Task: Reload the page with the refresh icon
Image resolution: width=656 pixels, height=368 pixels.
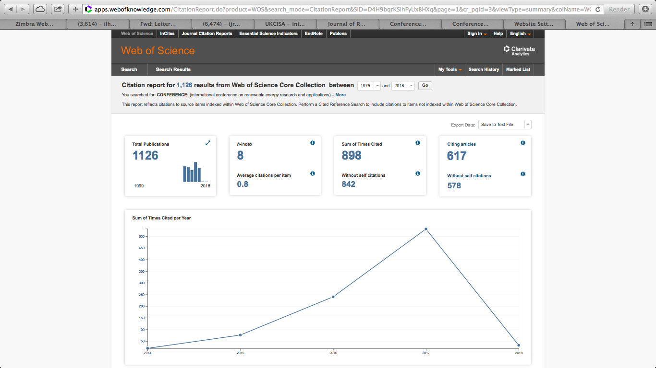Action: pos(597,9)
